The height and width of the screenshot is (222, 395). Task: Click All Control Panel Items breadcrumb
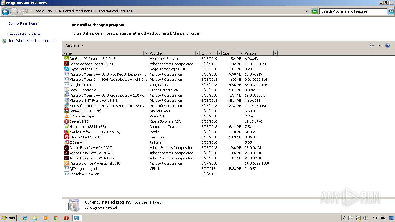point(75,11)
